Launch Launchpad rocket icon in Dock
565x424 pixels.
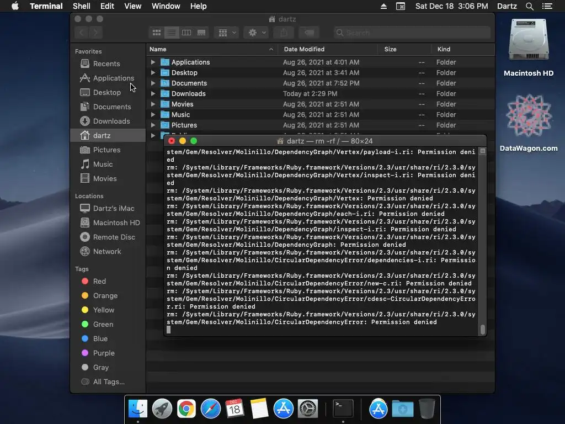(162, 409)
